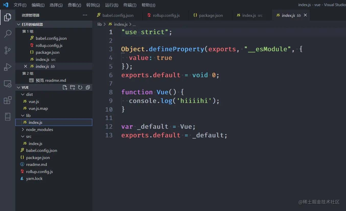Open the 编辑(E) menu
This screenshot has width=346, height=211.
(38, 5)
